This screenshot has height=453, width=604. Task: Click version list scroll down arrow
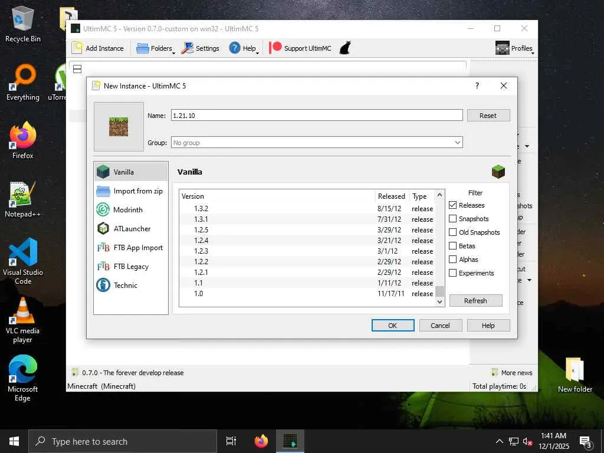tap(439, 301)
